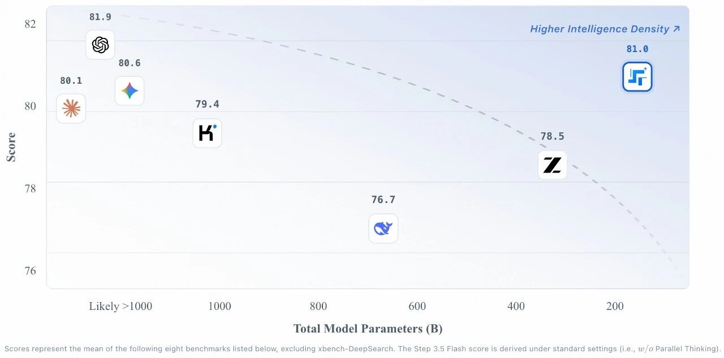The height and width of the screenshot is (358, 724).
Task: Select the 80.6 score value
Action: (x=130, y=63)
